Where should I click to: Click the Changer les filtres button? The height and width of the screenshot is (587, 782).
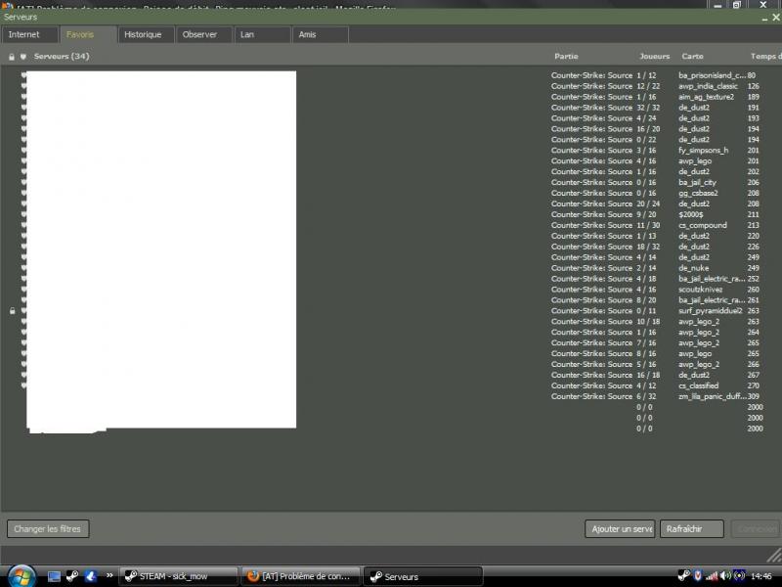(x=49, y=529)
